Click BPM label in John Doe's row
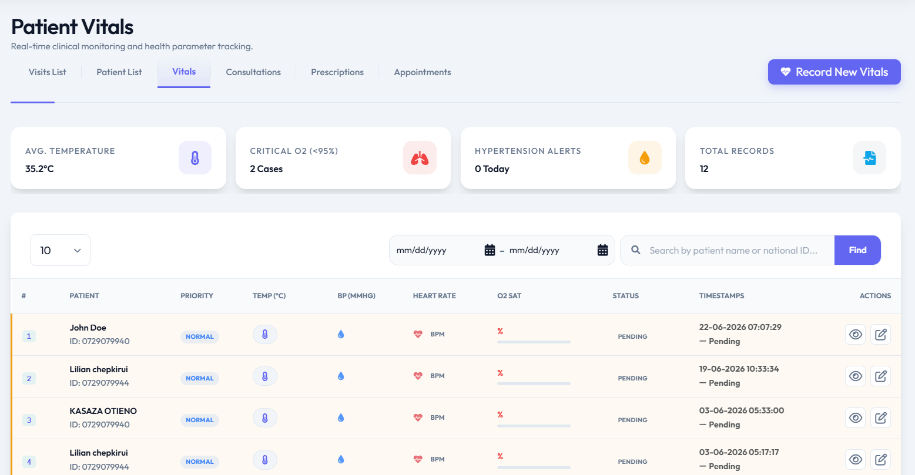This screenshot has width=915, height=475. [x=438, y=334]
